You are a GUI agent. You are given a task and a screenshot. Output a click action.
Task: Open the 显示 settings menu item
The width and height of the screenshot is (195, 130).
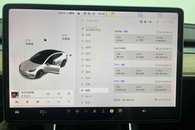[x=88, y=54]
